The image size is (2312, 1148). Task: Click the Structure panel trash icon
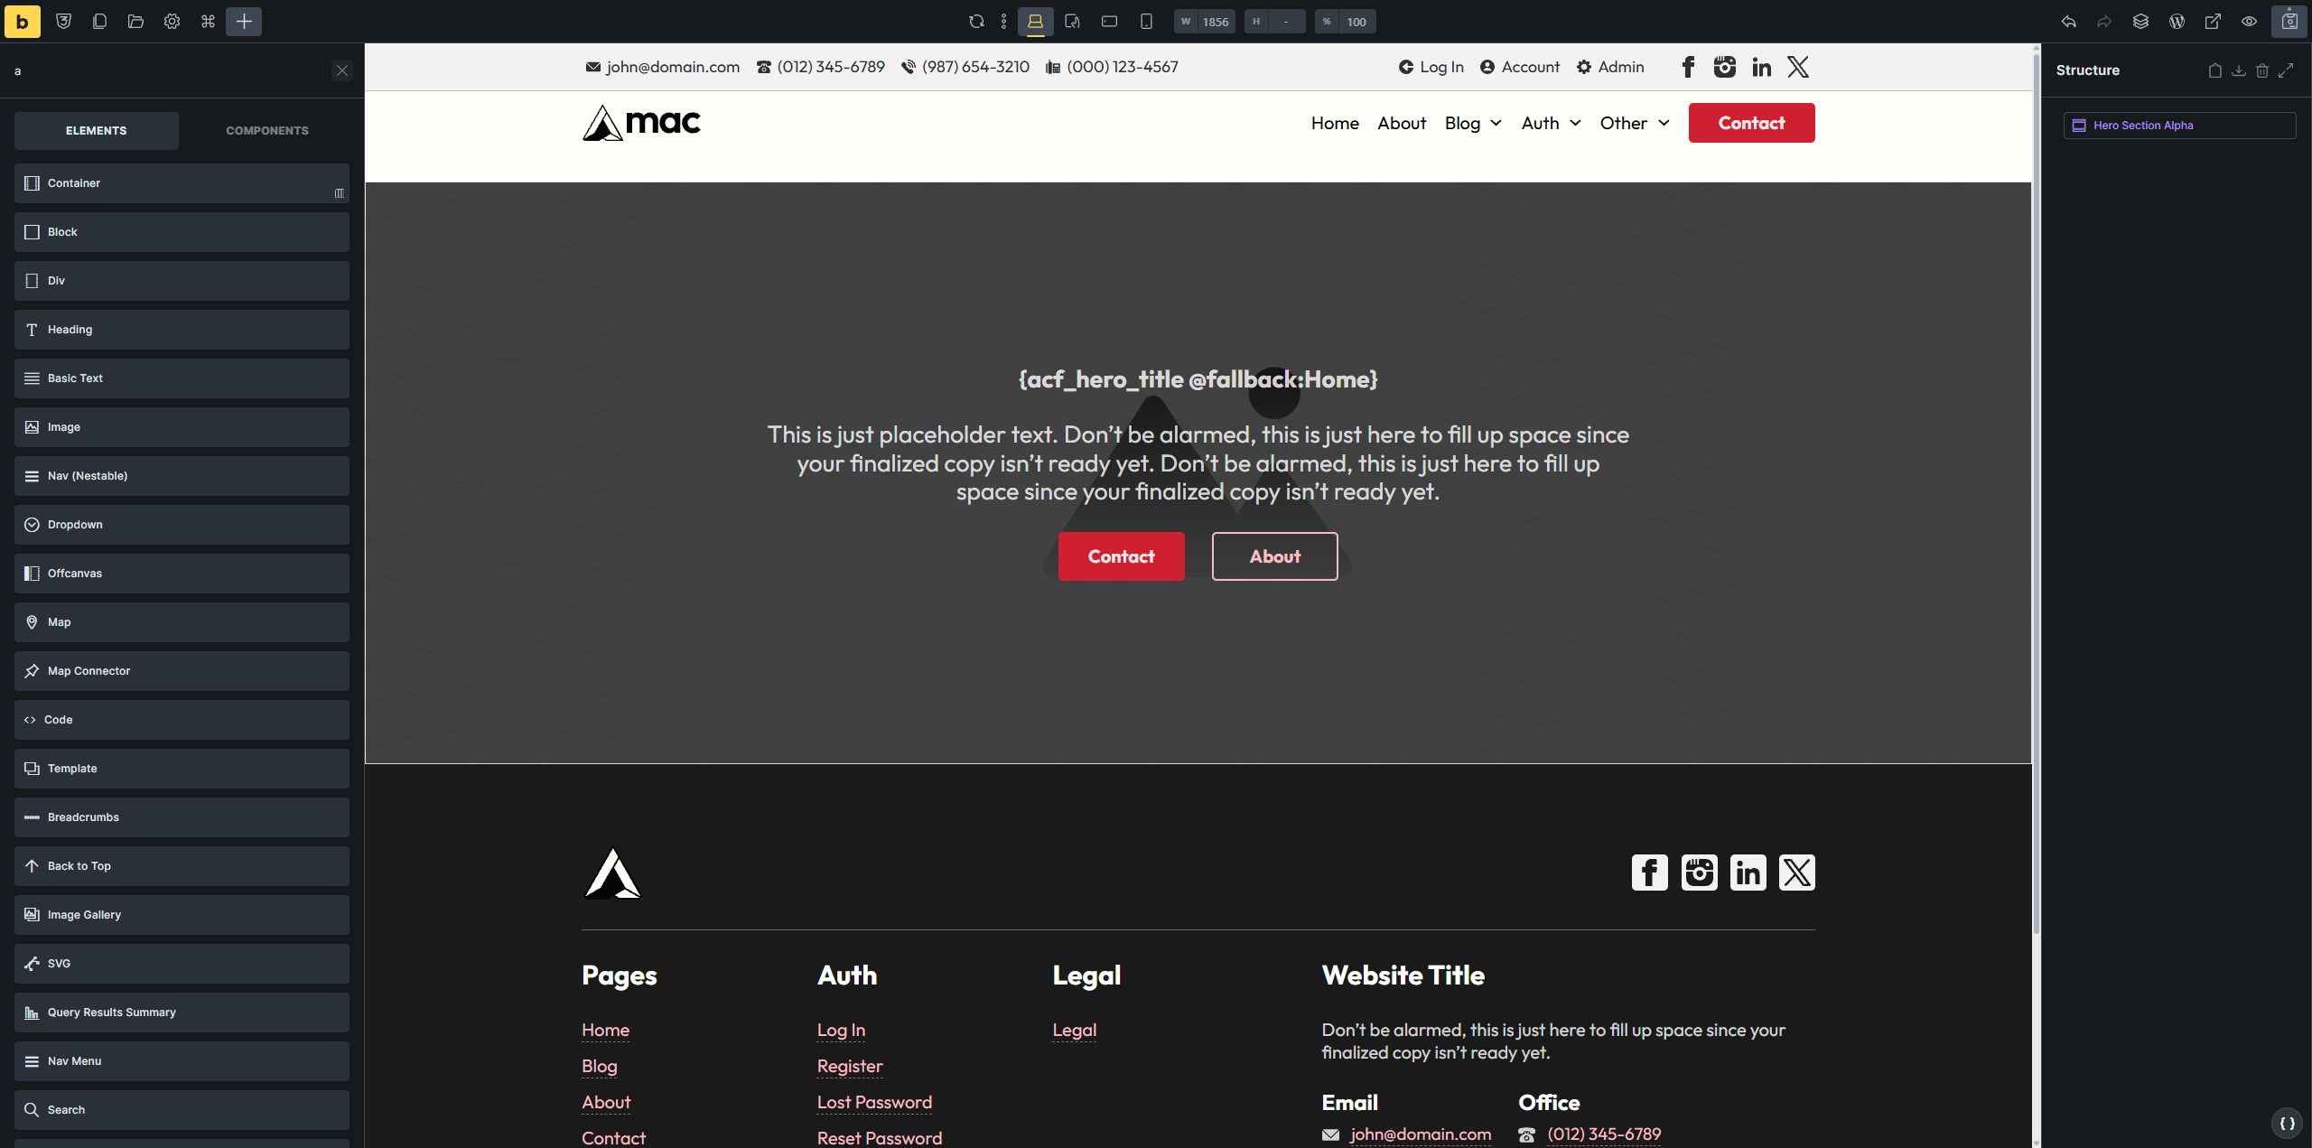2261,70
